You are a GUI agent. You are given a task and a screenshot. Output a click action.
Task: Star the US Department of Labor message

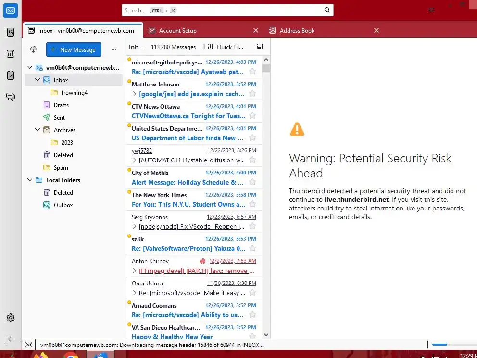(x=252, y=138)
